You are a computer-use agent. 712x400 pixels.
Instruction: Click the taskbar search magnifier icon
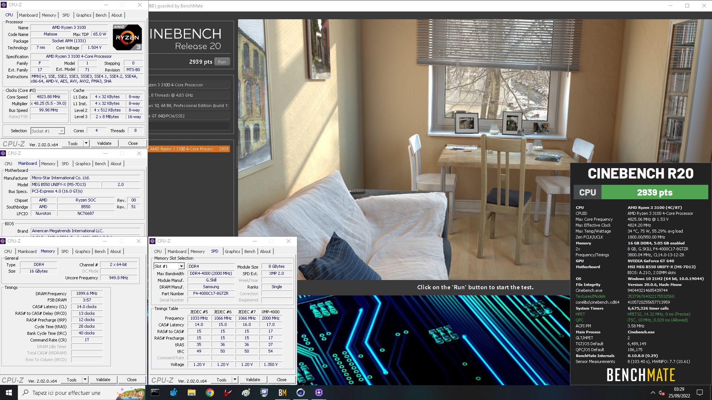click(26, 393)
